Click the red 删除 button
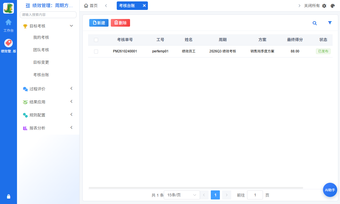This screenshot has width=340, height=204. tap(120, 23)
